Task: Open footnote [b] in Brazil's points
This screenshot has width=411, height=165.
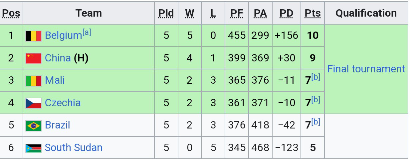Action: 316,122
